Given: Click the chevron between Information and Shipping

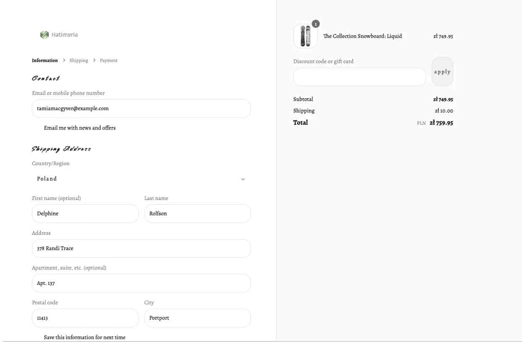Looking at the screenshot, I should coord(64,61).
